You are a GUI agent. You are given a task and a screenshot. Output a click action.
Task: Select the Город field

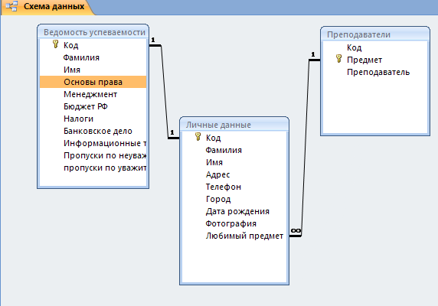[234, 199]
